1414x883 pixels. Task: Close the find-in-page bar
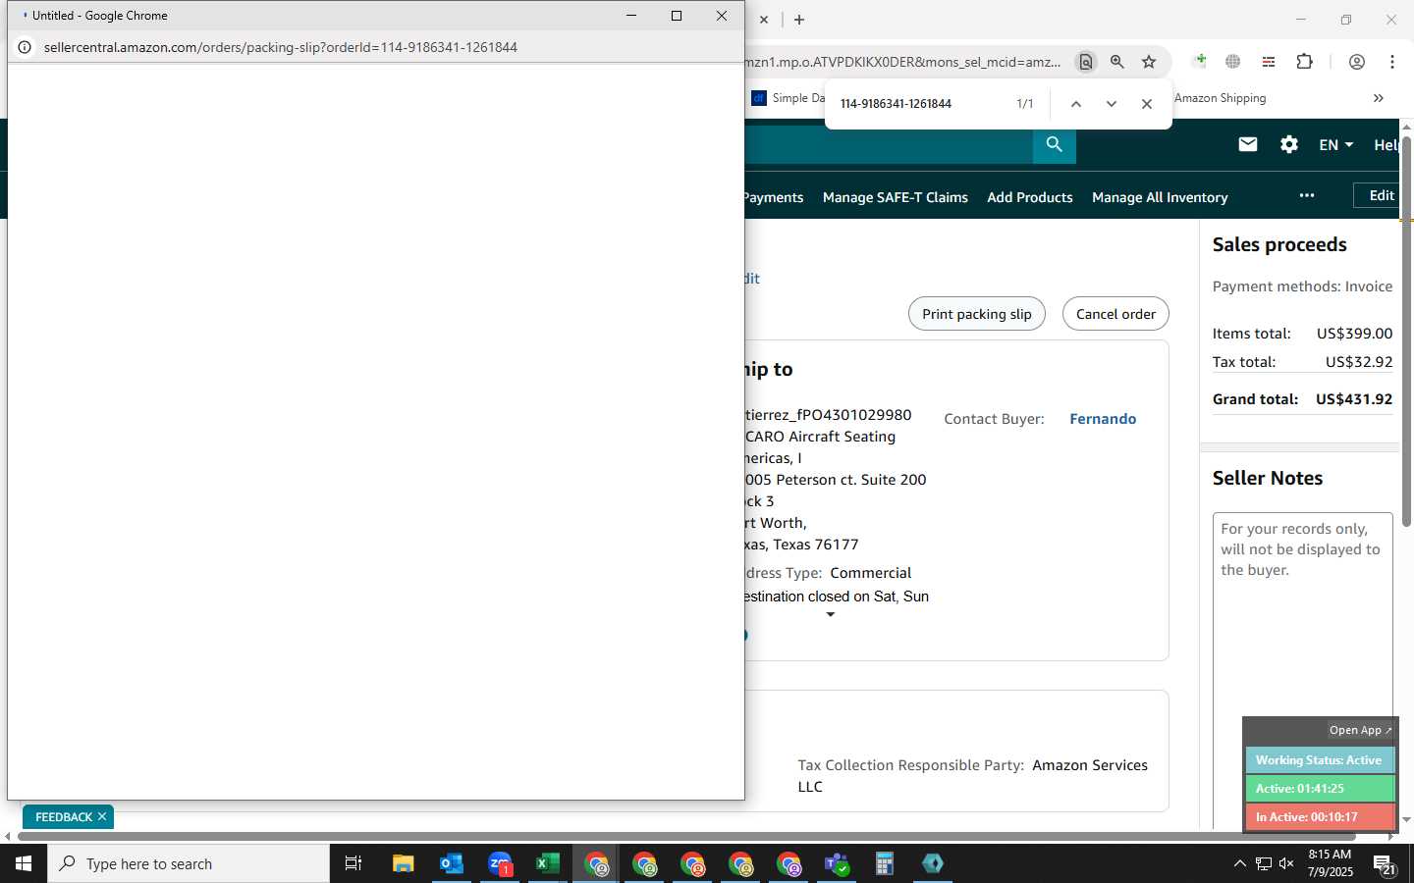tap(1147, 104)
